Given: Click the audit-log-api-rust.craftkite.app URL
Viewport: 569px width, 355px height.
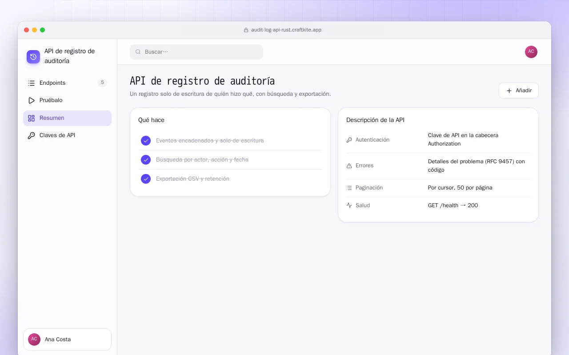Looking at the screenshot, I should tap(286, 30).
